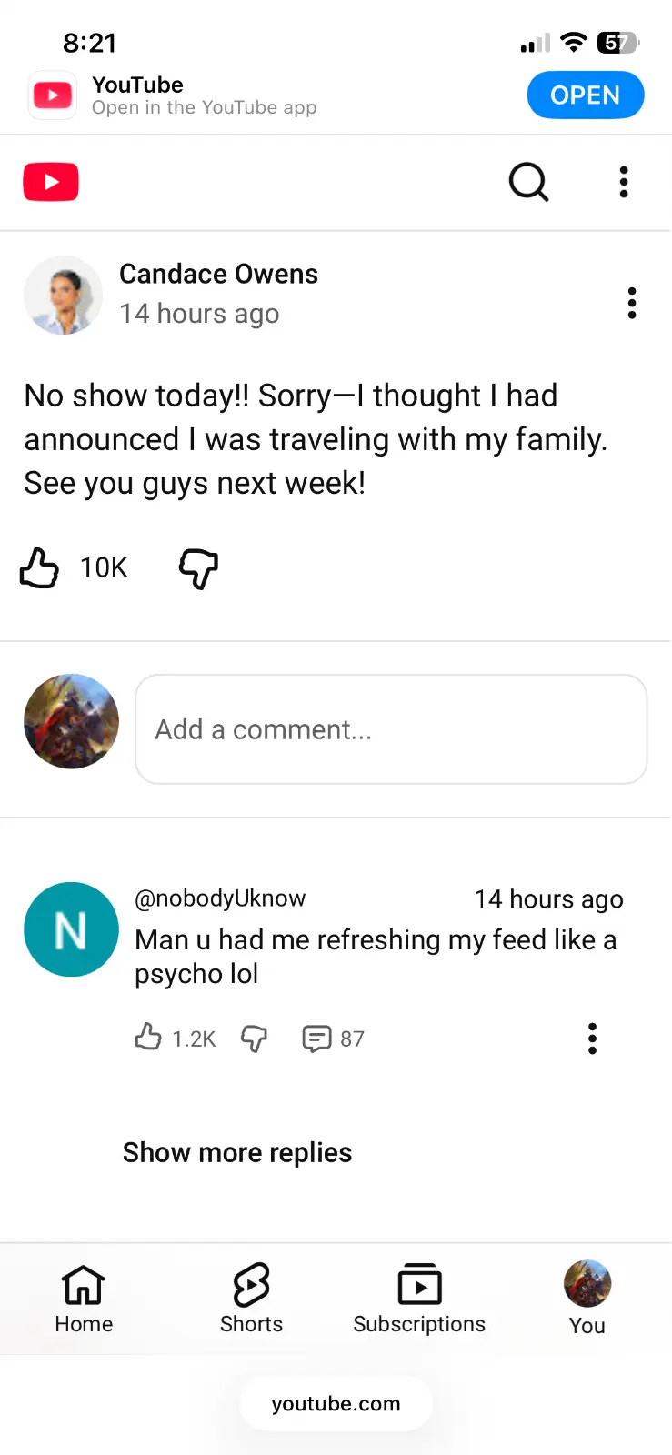The height and width of the screenshot is (1455, 672).
Task: Open Candace Owens post options menu
Action: pyautogui.click(x=632, y=303)
